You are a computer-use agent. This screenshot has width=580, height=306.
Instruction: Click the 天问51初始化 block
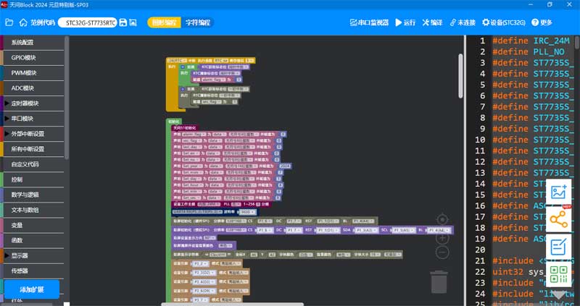pyautogui.click(x=186, y=128)
